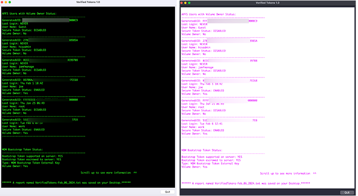The image size is (358, 196).
Task: Select magenta 'Last Login: Thu Feb 1 18:42'
Action: [202, 84]
